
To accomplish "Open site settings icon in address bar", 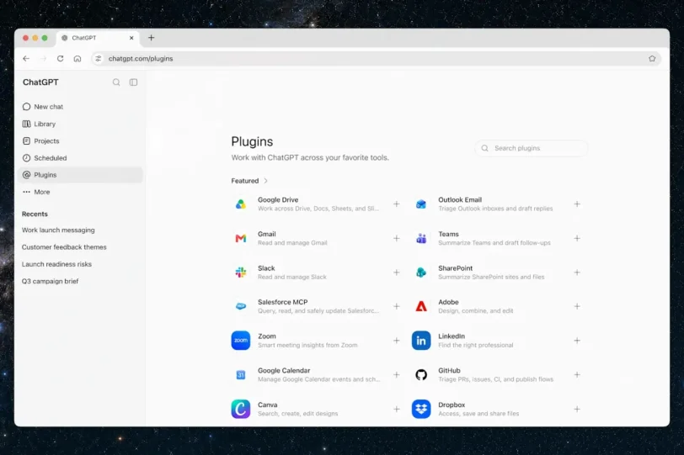I will tap(99, 58).
